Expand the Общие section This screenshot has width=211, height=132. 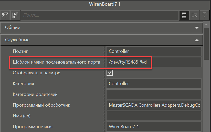(102, 27)
